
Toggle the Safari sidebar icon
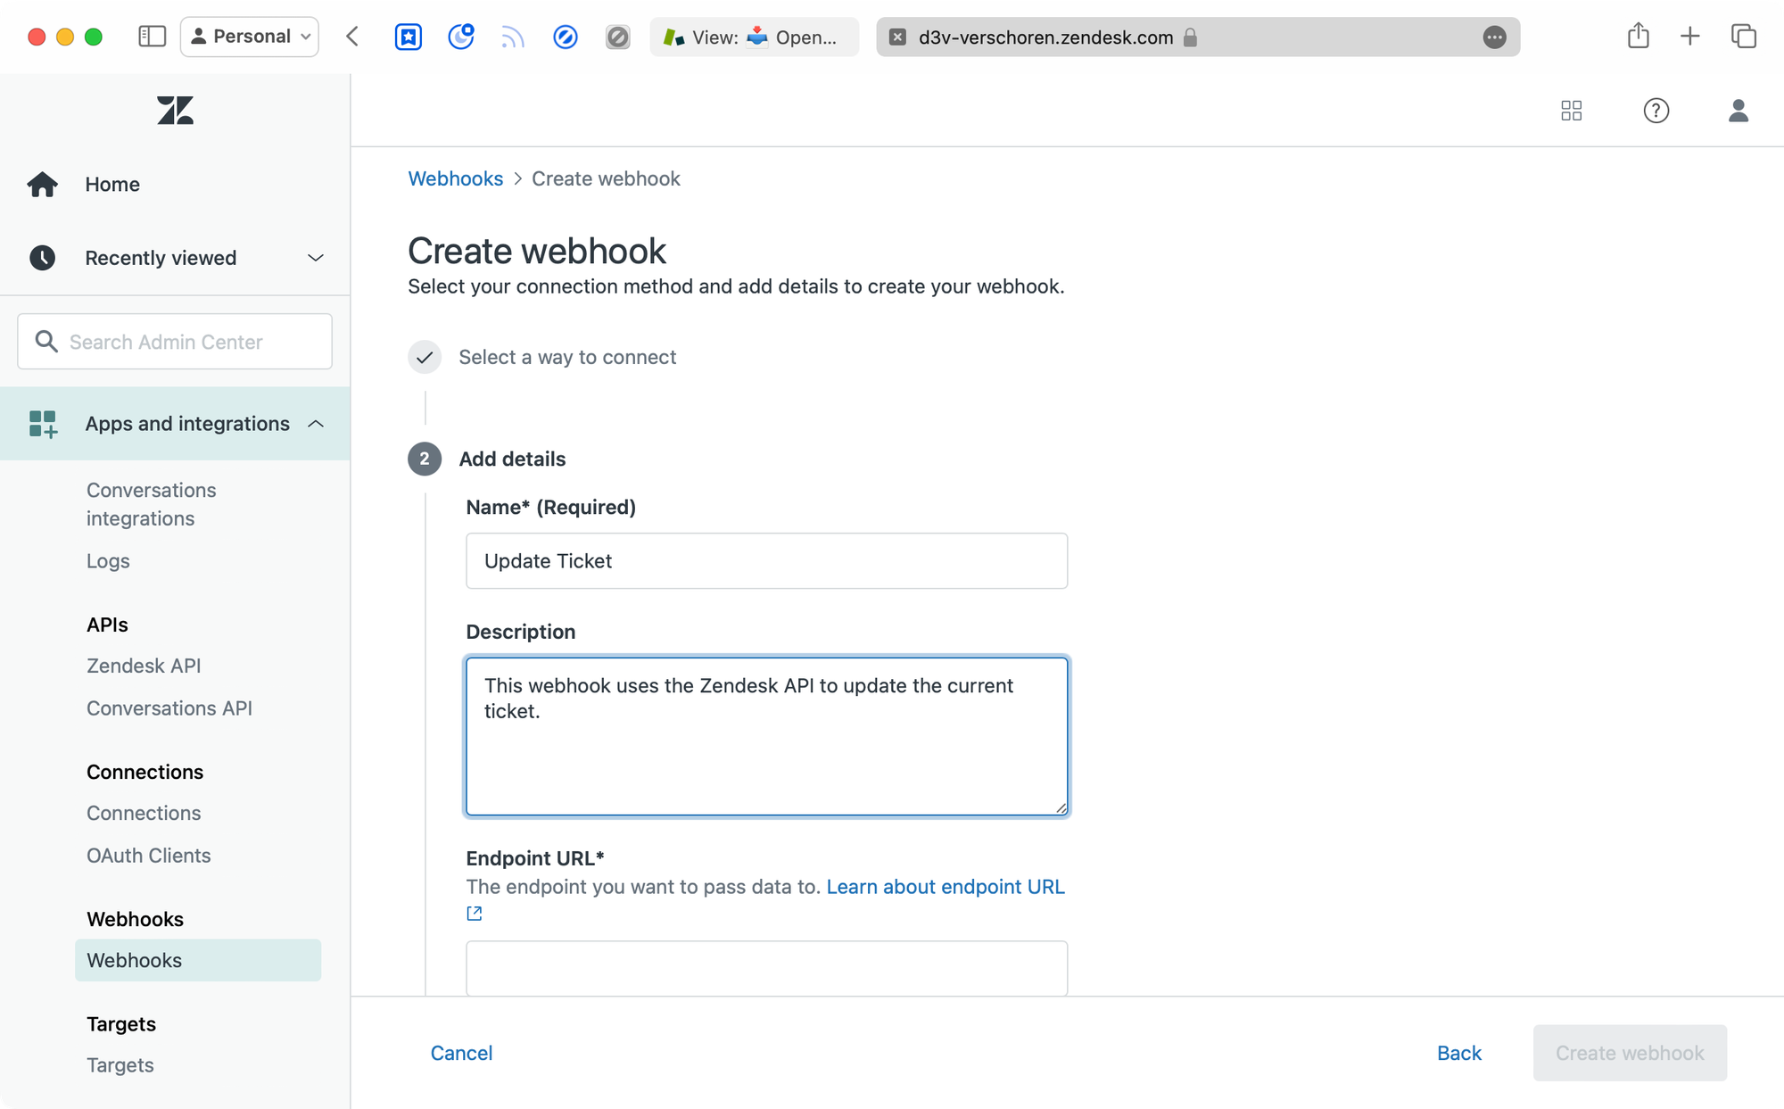point(152,37)
